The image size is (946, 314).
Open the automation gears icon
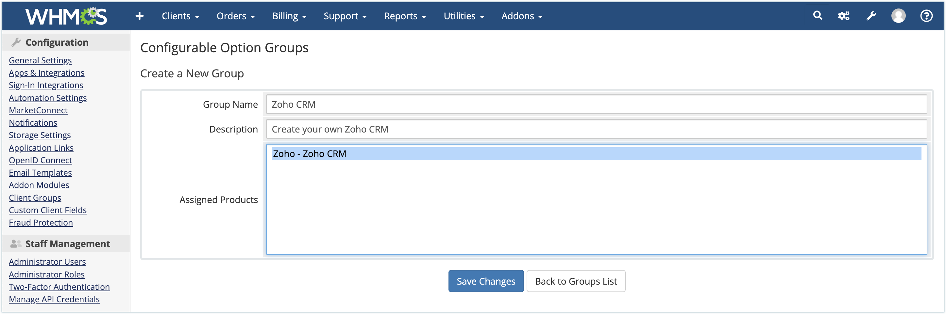[844, 16]
